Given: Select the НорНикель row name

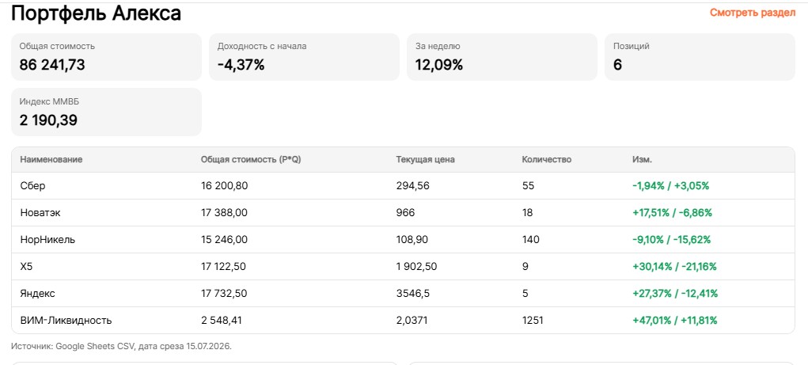Looking at the screenshot, I should (x=47, y=239).
